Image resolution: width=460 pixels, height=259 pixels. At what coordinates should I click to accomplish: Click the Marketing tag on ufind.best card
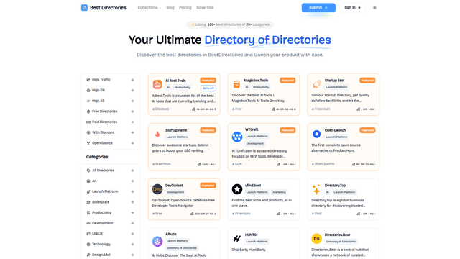(x=279, y=192)
